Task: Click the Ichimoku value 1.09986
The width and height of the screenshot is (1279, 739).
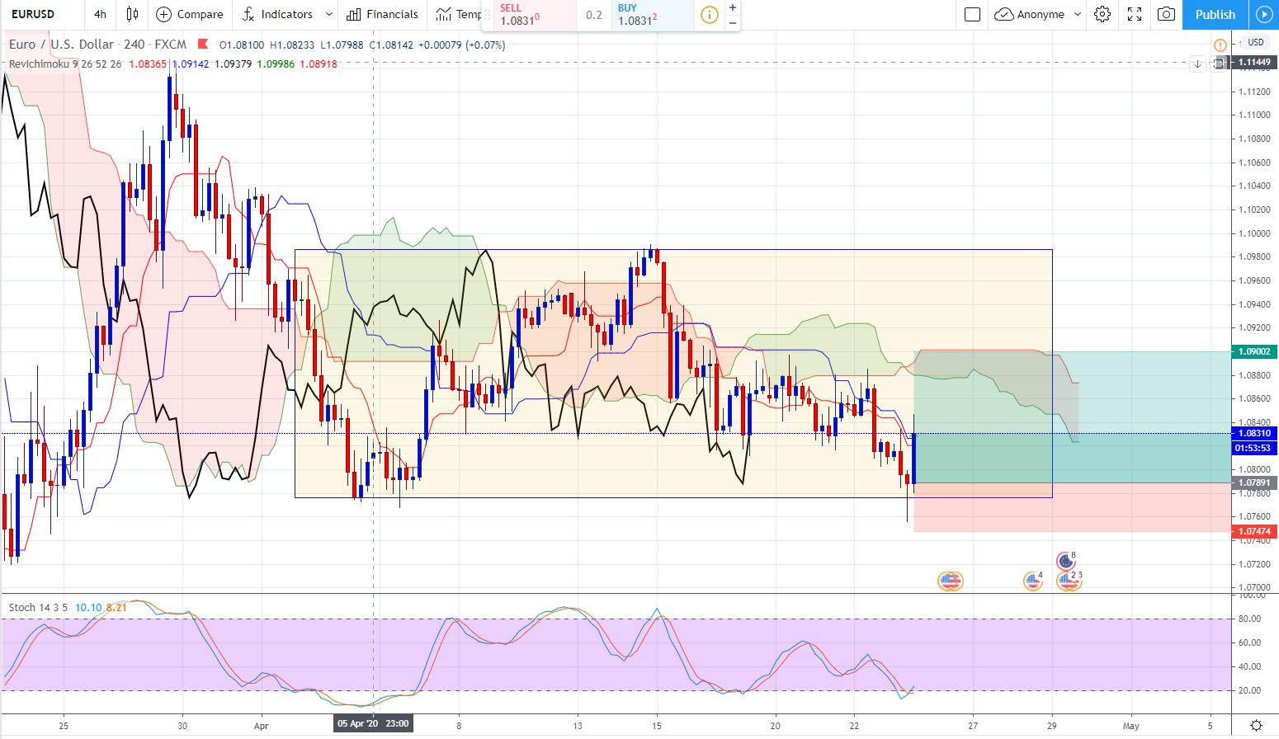Action: [276, 64]
